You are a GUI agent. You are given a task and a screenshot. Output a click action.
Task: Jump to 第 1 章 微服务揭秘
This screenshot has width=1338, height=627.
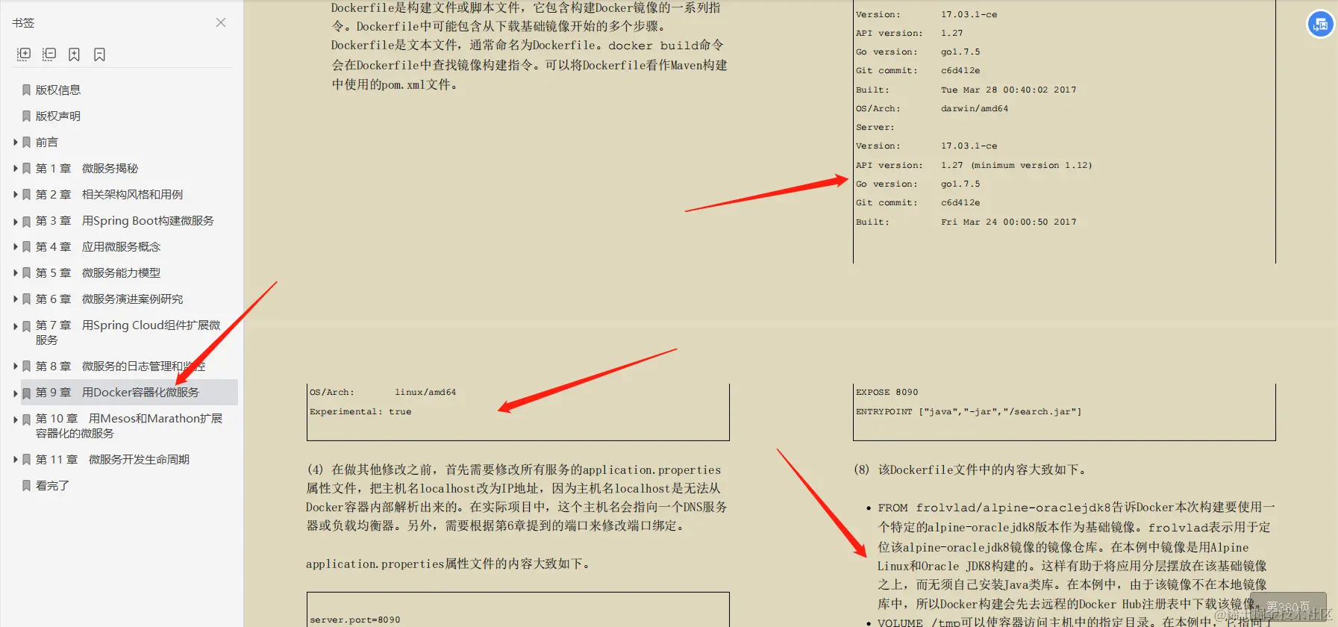[x=87, y=168]
